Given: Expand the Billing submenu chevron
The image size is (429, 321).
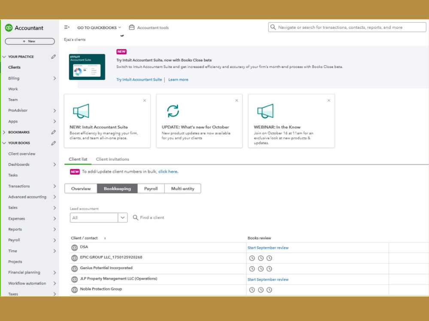Looking at the screenshot, I should pyautogui.click(x=54, y=78).
